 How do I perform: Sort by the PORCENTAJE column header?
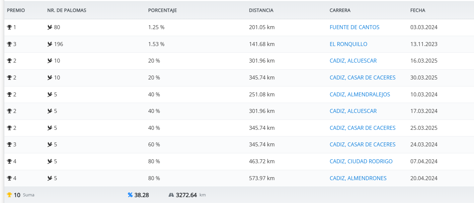click(162, 10)
